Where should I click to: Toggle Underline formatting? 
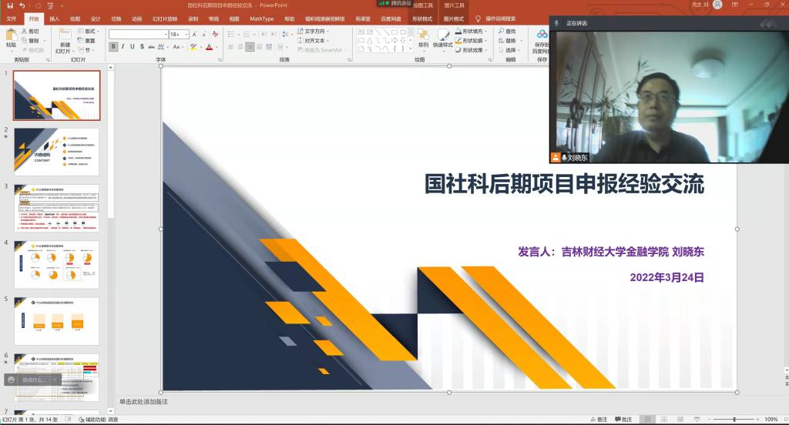132,47
